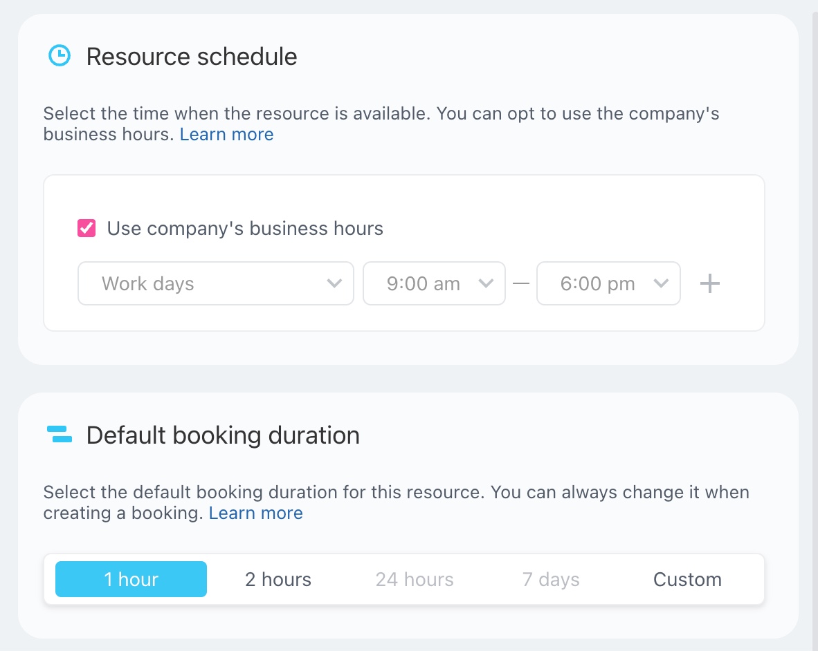Select the 2 hours duration option
The width and height of the screenshot is (818, 651).
tap(278, 579)
